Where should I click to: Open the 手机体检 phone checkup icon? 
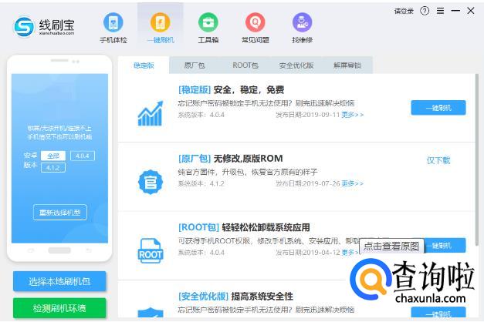pos(113,28)
